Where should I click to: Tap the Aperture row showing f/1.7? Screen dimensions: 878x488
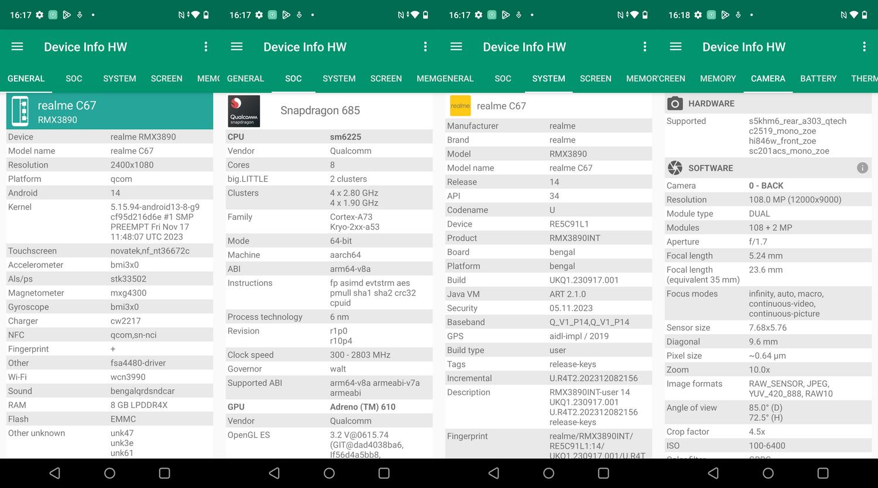tap(768, 241)
